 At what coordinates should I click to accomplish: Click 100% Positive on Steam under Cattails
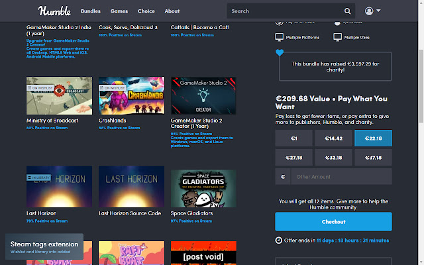click(192, 35)
